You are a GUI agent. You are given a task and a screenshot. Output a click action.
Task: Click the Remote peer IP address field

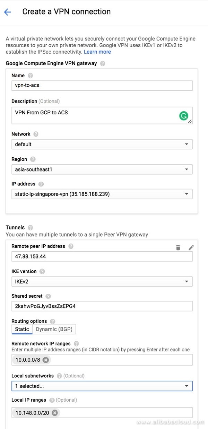102,257
